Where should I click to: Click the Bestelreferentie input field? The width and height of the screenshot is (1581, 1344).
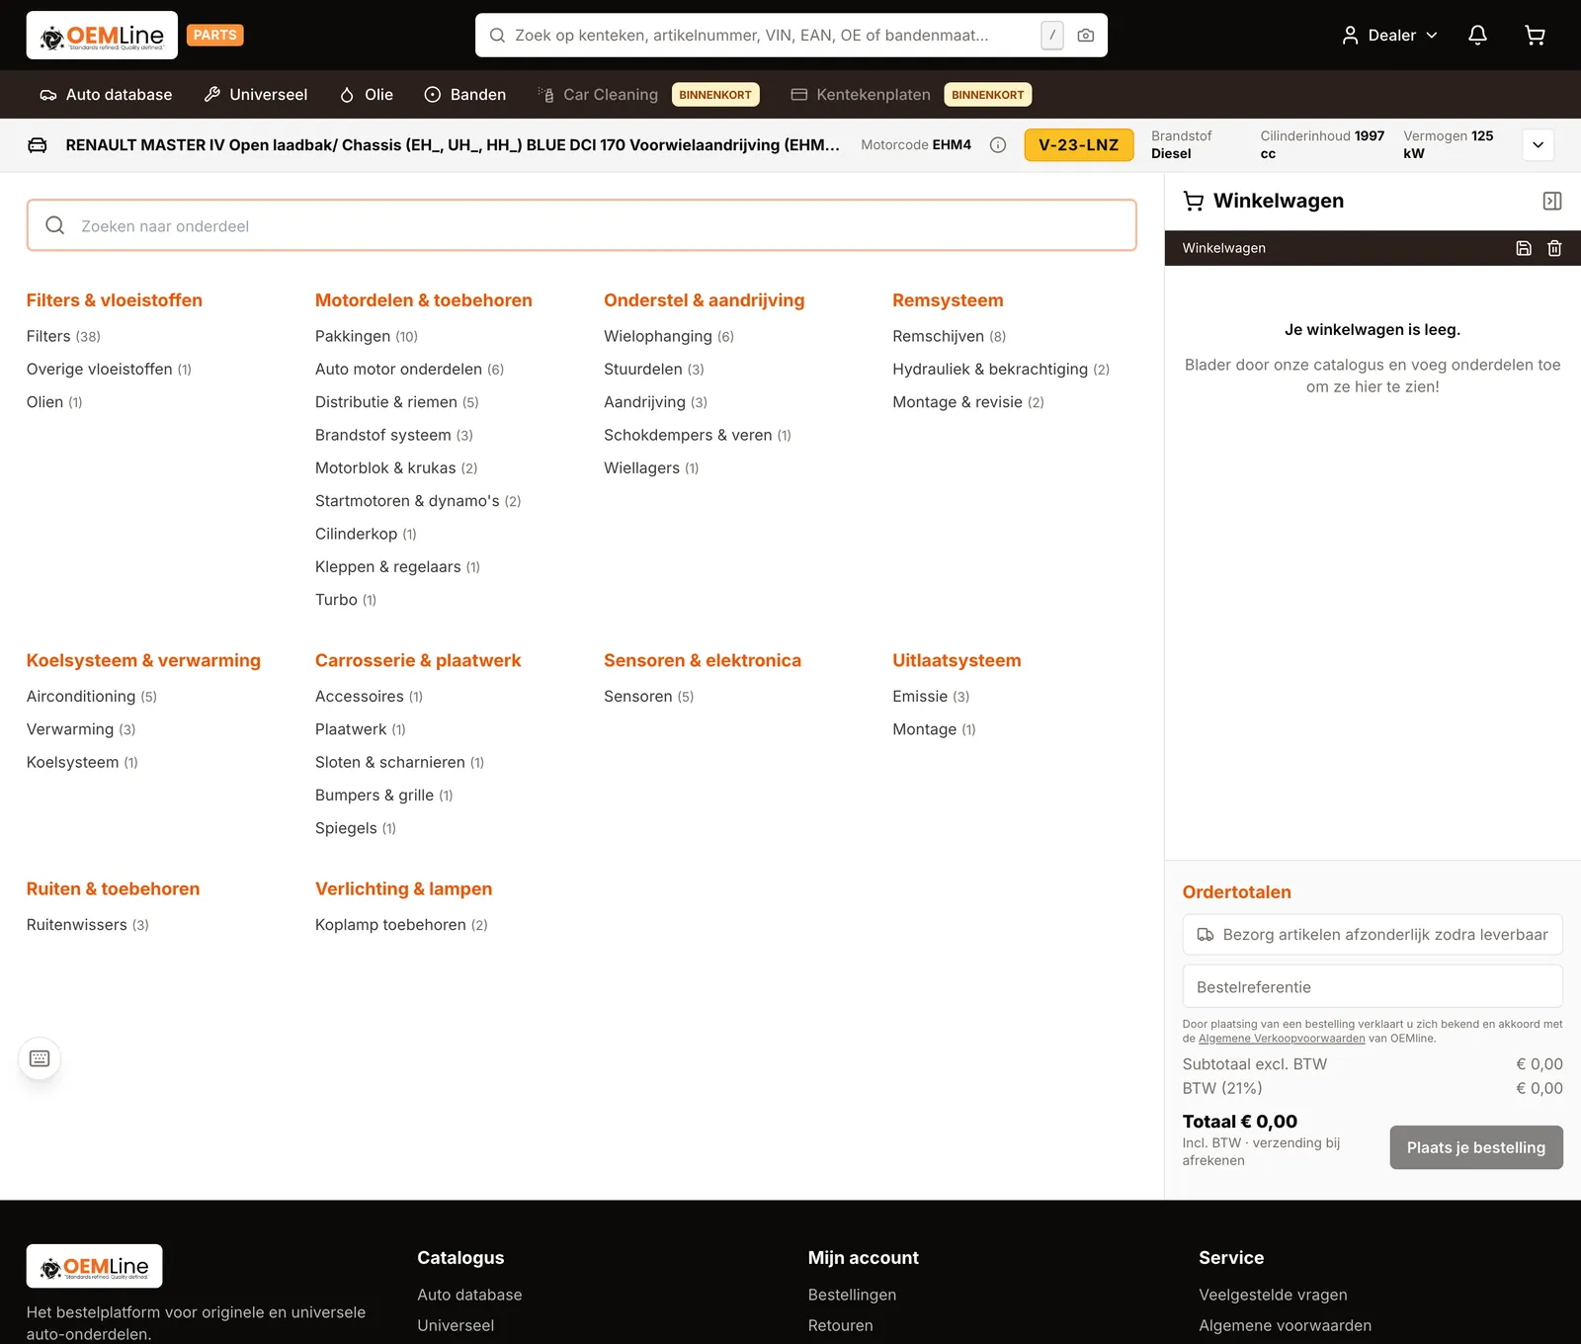pos(1373,986)
